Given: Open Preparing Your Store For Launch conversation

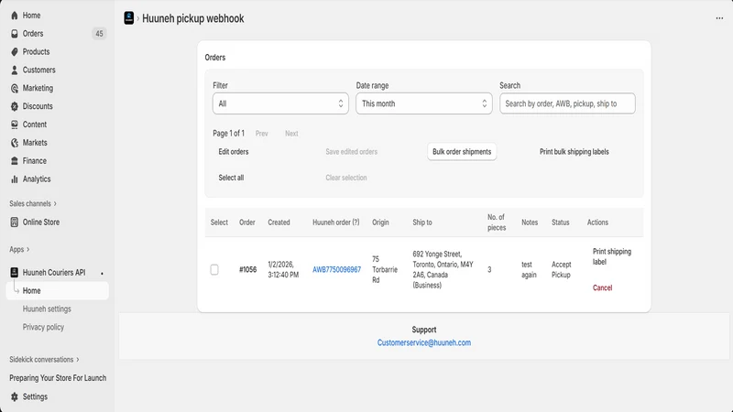Looking at the screenshot, I should tap(58, 378).
